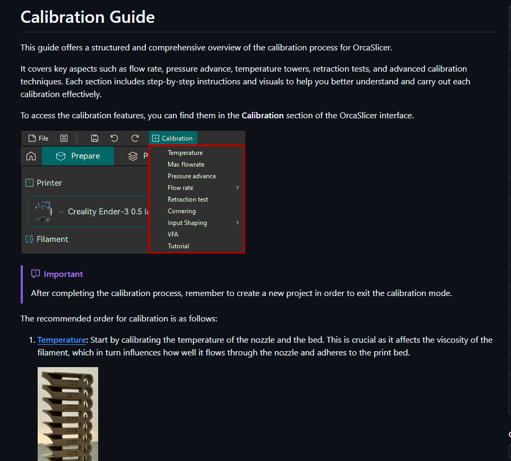Viewport: 511px width, 461px height.
Task: Click the bold word Calibration in paragraph
Action: tap(262, 116)
